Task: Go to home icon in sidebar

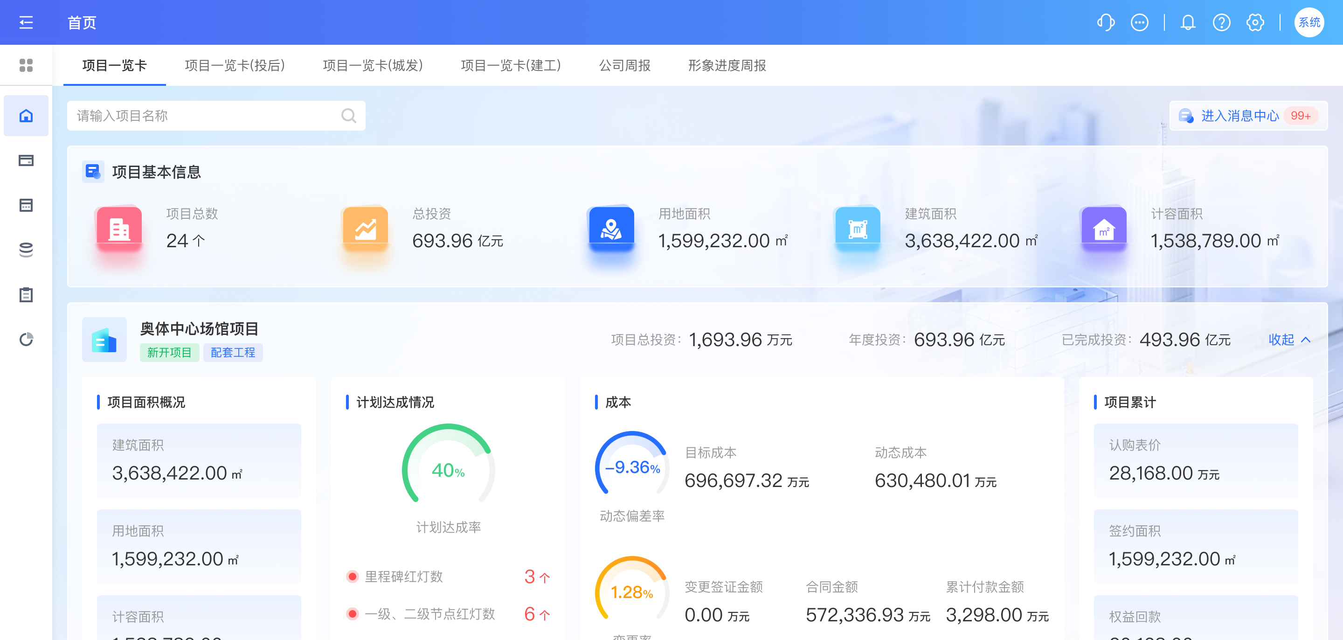Action: click(x=26, y=115)
